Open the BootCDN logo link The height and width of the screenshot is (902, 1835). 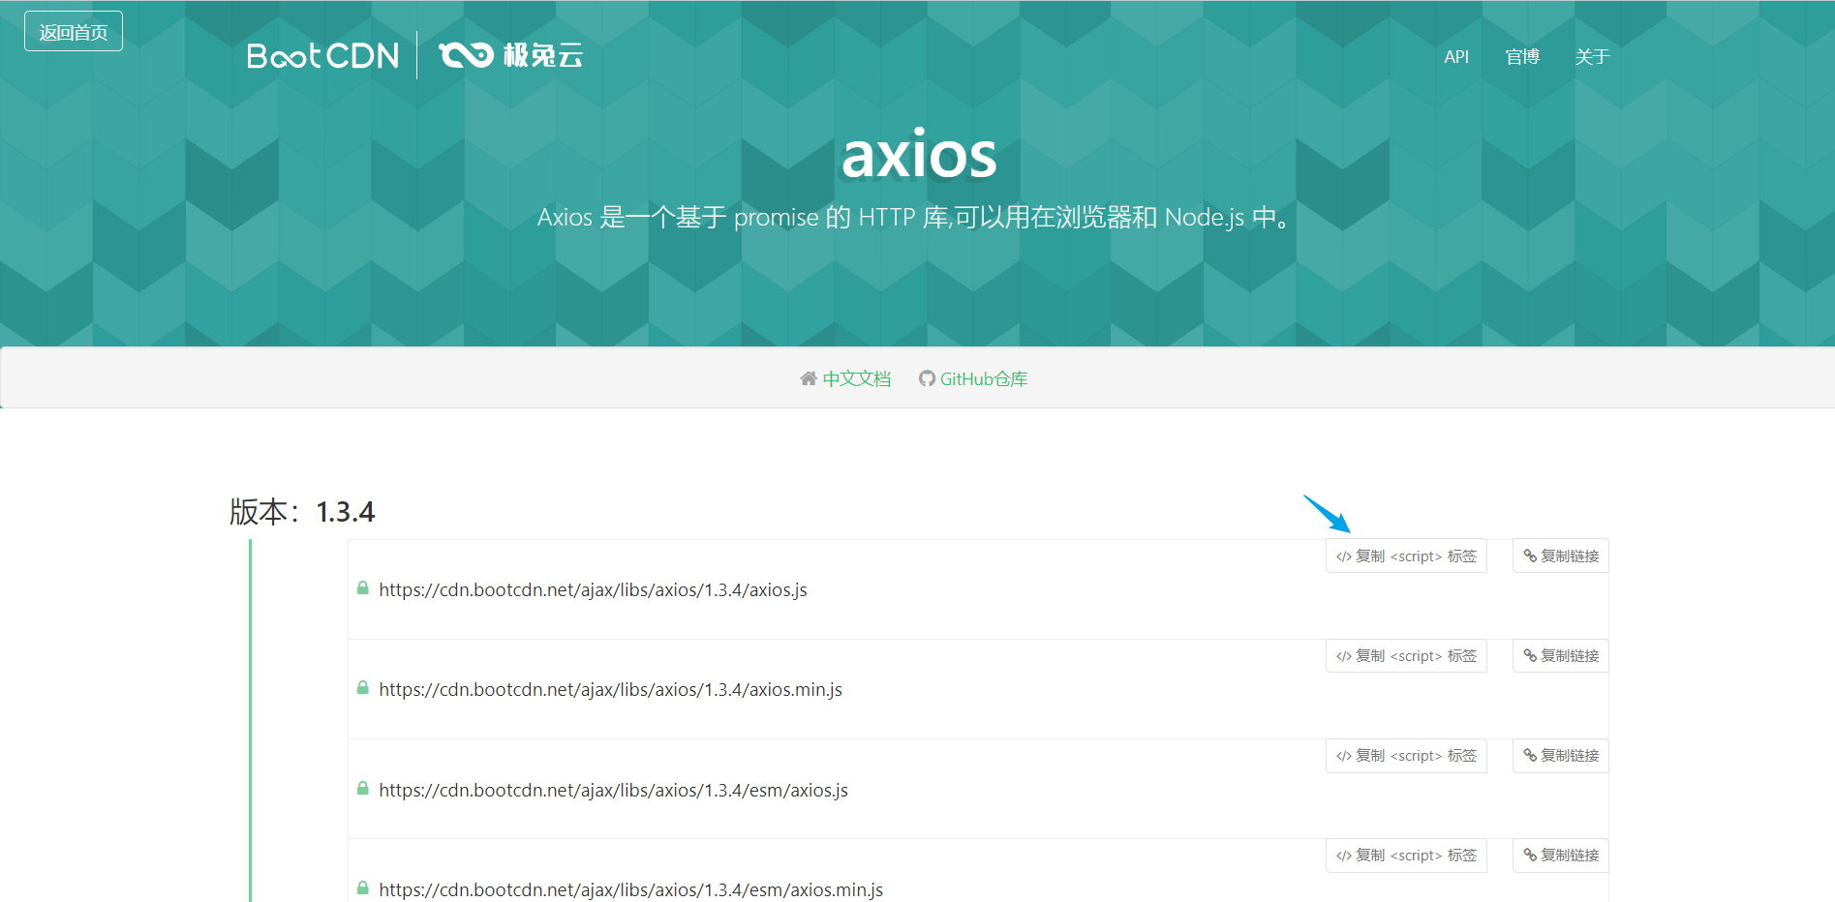click(322, 56)
